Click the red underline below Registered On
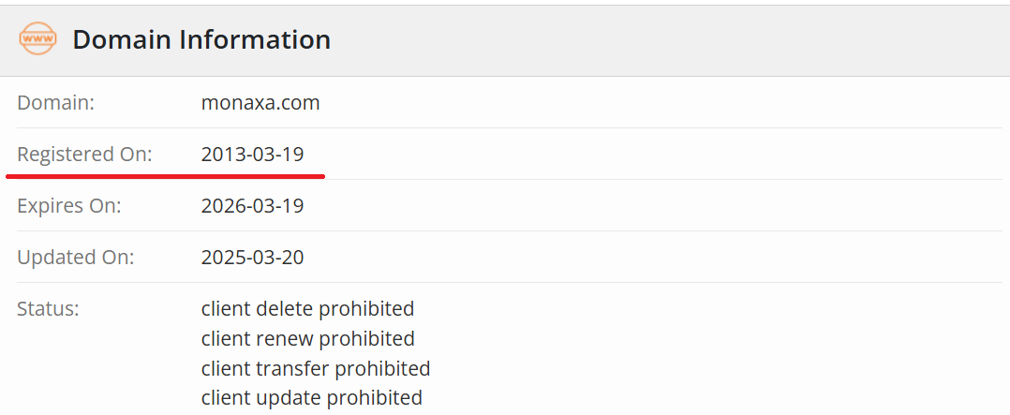Screen dimensions: 1010x415 pos(165,174)
